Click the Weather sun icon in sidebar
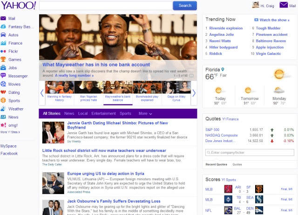298x215 pixels. (3, 109)
